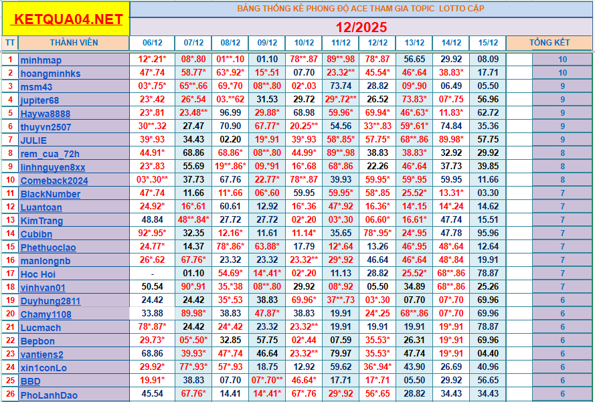Click the THÀNH VIÊN column header
Screen dimensions: 595x402
pos(74,43)
